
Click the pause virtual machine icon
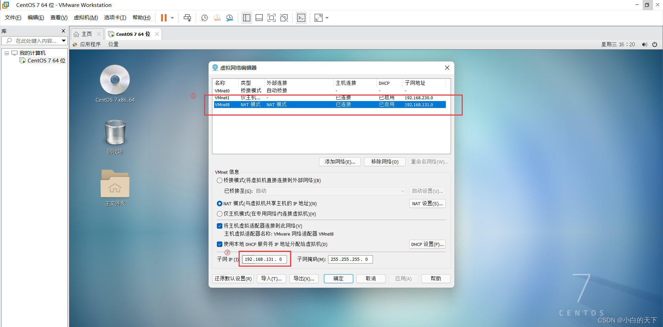click(164, 18)
